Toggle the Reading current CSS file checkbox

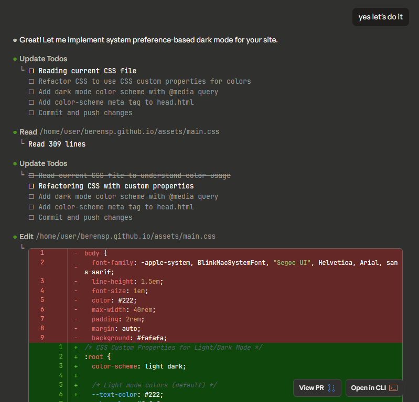(x=31, y=71)
